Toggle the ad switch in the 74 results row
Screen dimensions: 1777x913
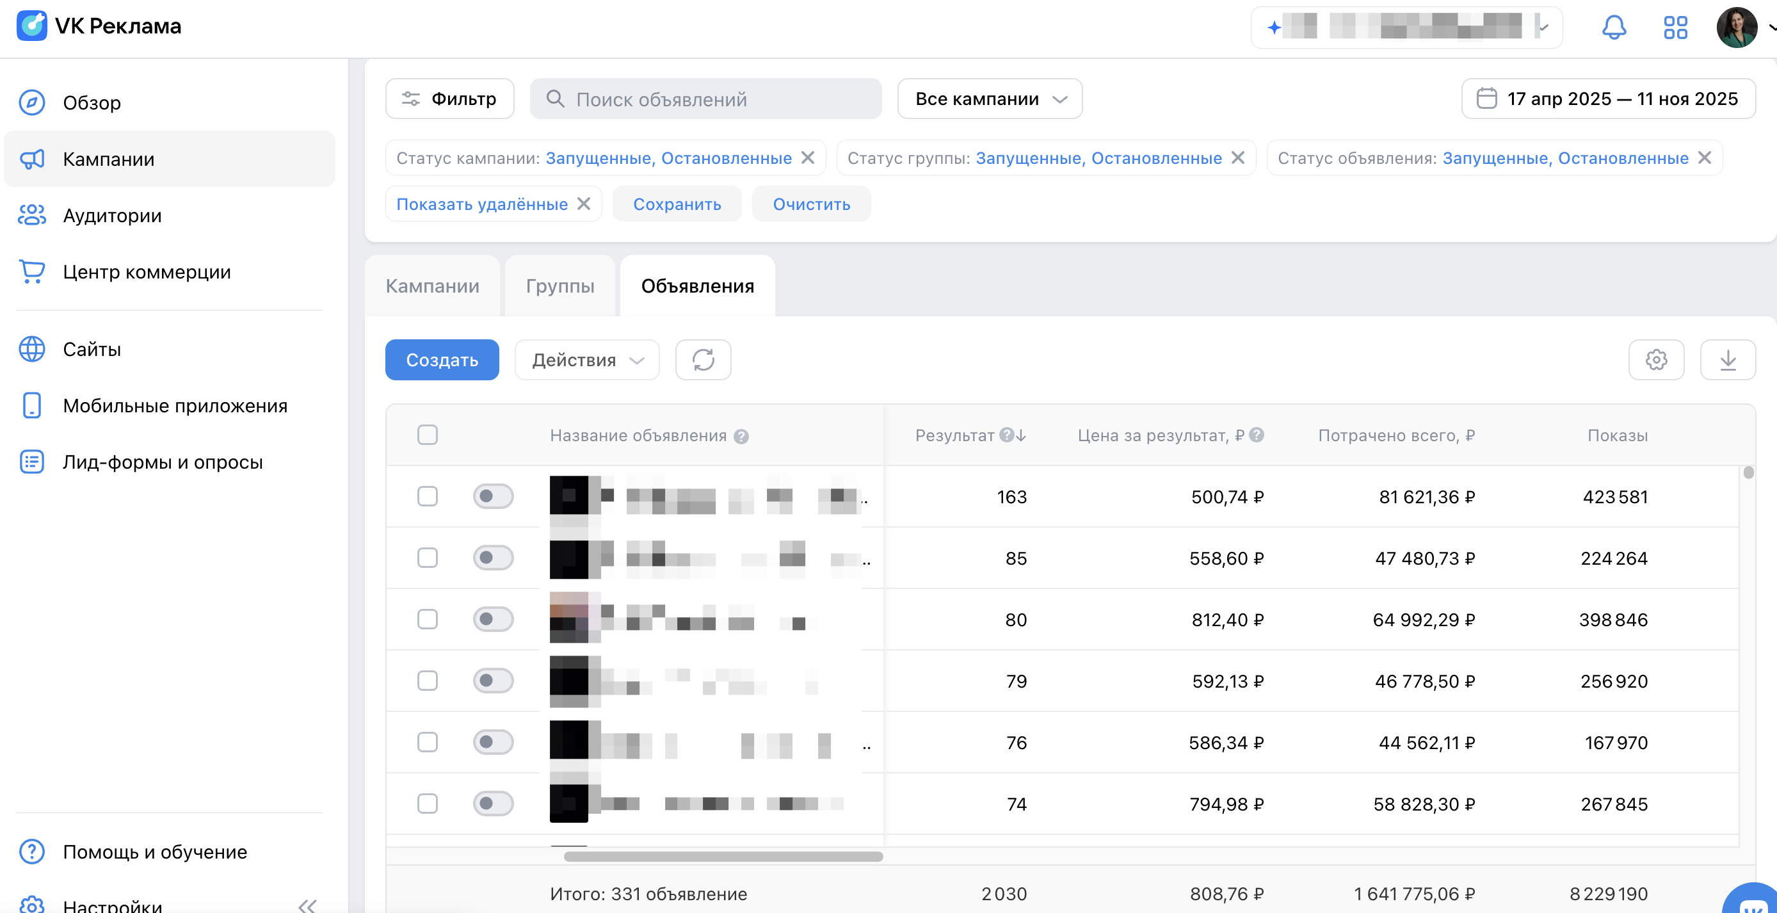coord(494,804)
